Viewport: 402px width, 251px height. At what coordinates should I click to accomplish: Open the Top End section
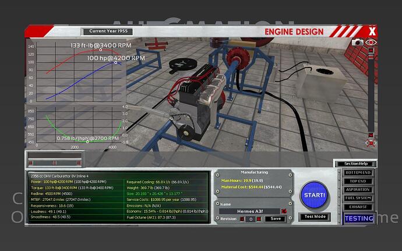pos(358,182)
